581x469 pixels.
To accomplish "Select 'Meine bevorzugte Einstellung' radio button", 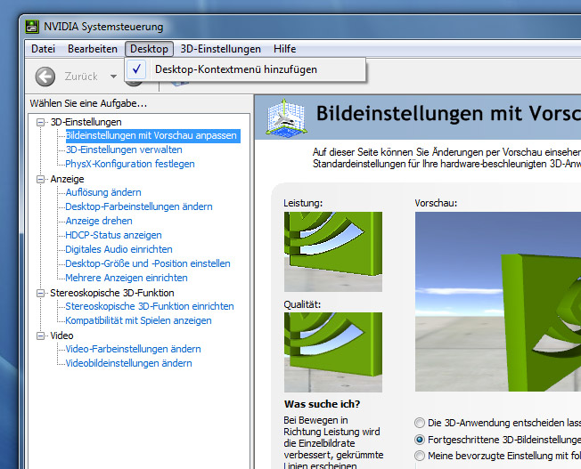I will pyautogui.click(x=420, y=456).
